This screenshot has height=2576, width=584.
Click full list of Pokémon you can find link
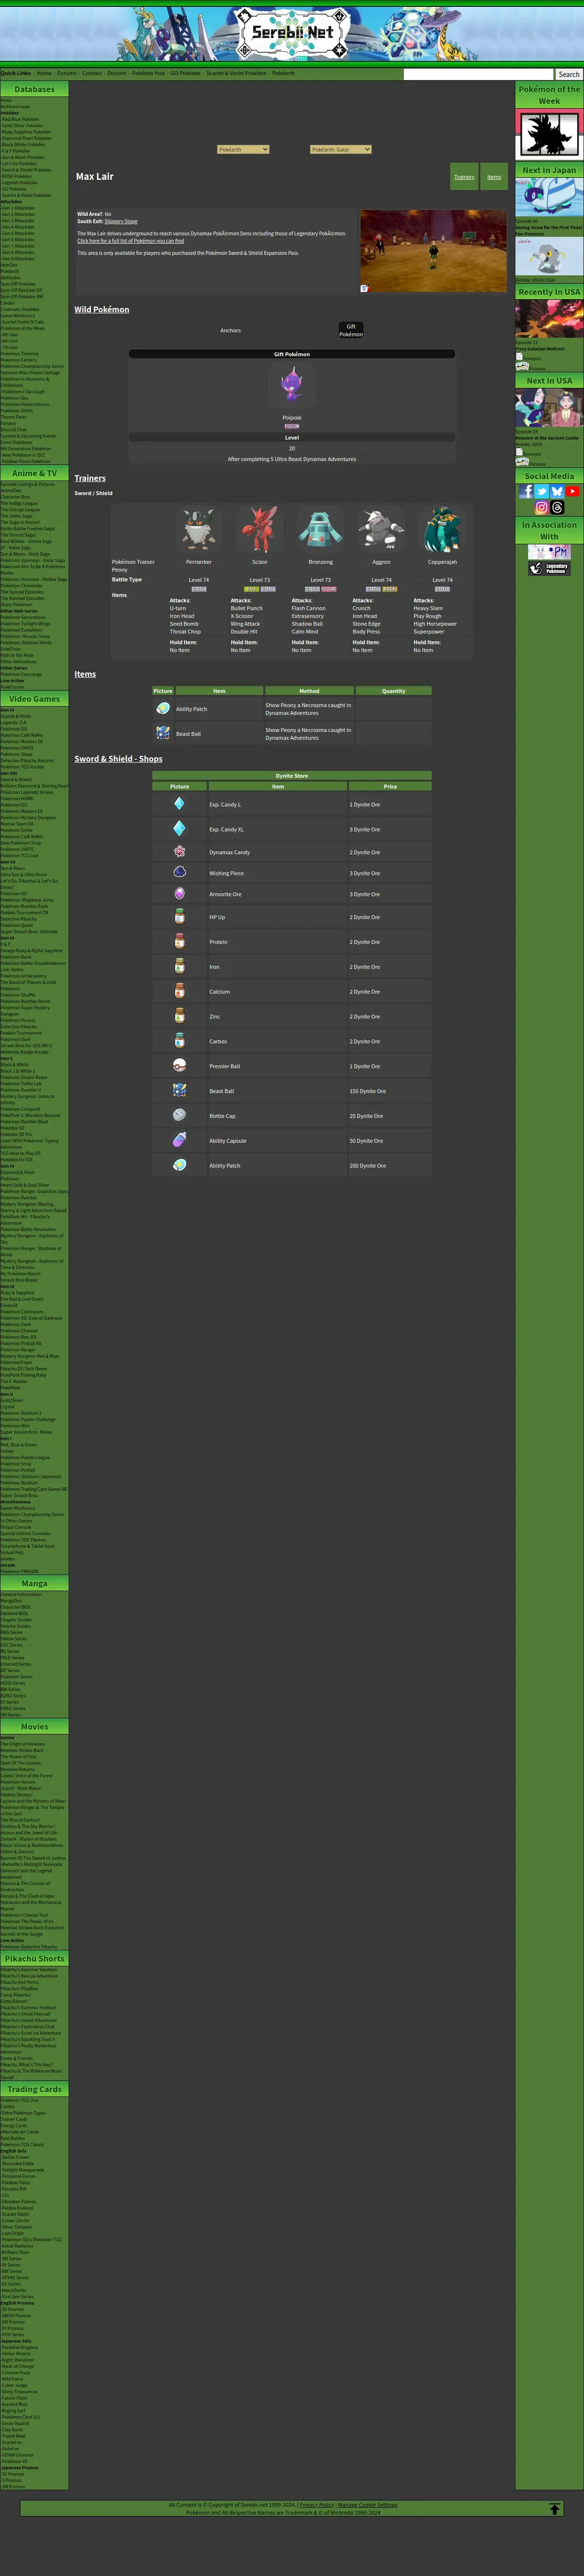[131, 241]
